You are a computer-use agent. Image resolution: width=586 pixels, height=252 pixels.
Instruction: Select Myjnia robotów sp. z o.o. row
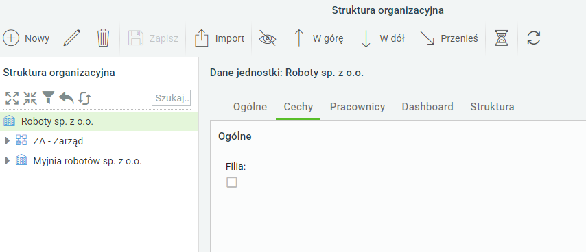[99, 161]
